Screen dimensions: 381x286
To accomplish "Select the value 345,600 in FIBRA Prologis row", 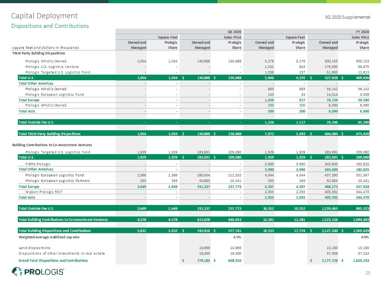I will (331, 164).
